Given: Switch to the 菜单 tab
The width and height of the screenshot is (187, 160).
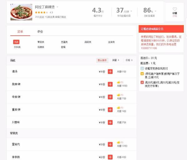Looking at the screenshot, I should [x=20, y=32].
